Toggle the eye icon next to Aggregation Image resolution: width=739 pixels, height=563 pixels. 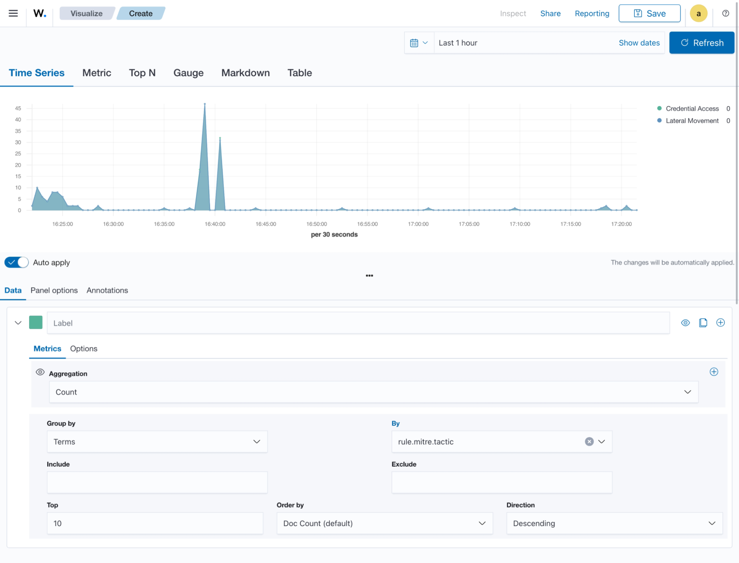coord(40,372)
